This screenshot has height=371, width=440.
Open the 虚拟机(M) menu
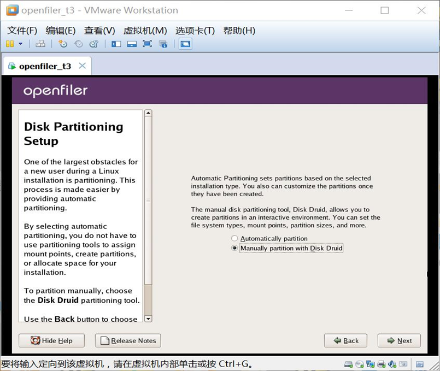[145, 30]
